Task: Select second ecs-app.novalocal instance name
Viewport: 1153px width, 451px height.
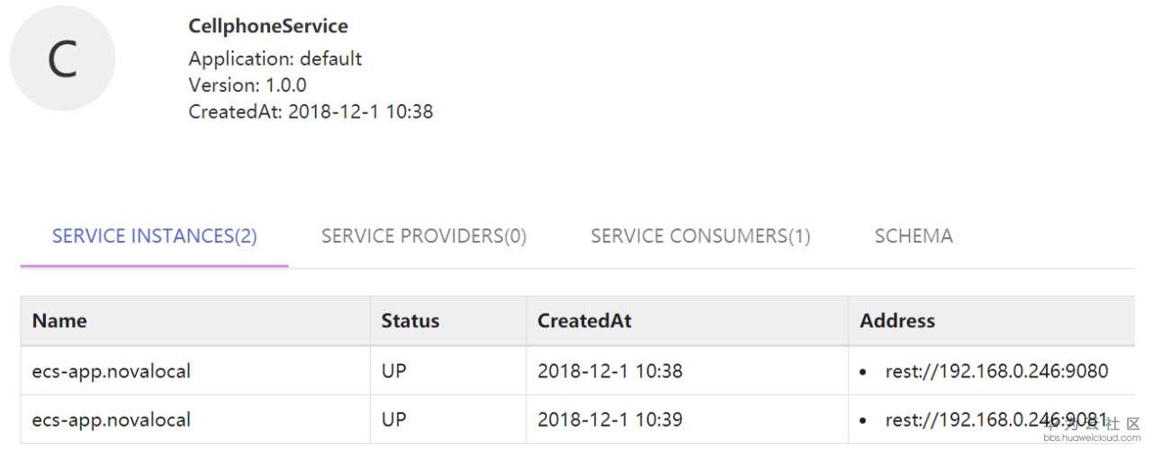Action: pyautogui.click(x=111, y=420)
